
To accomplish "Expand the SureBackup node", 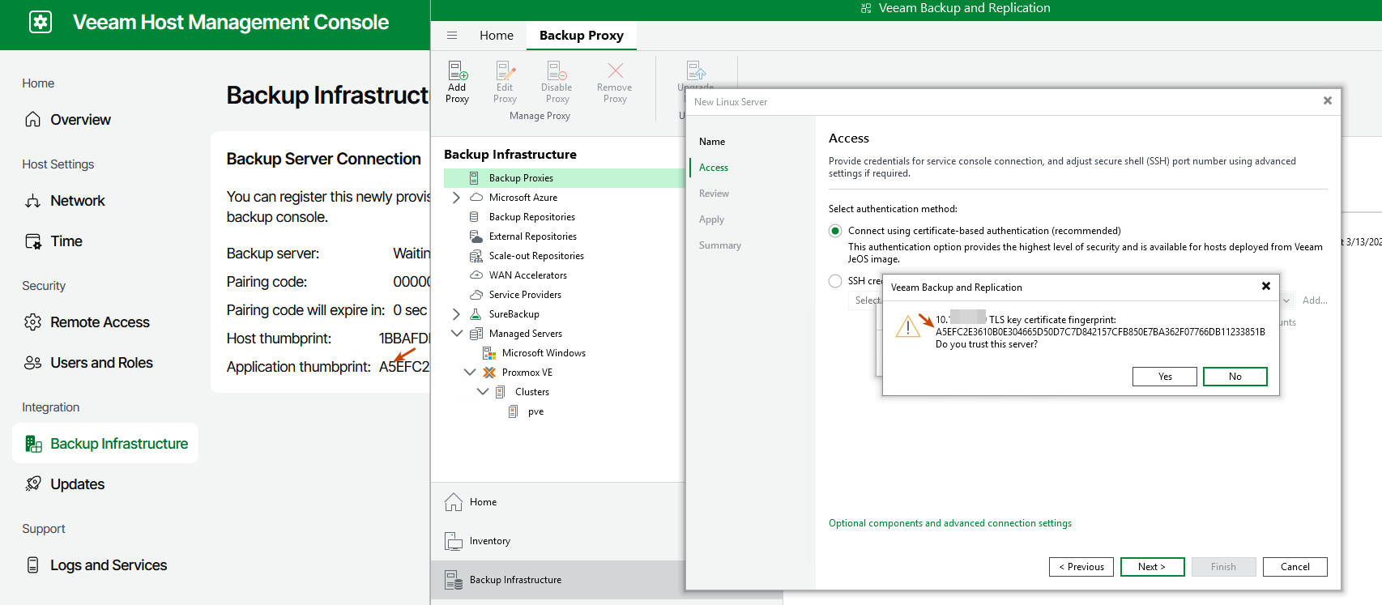I will click(456, 314).
